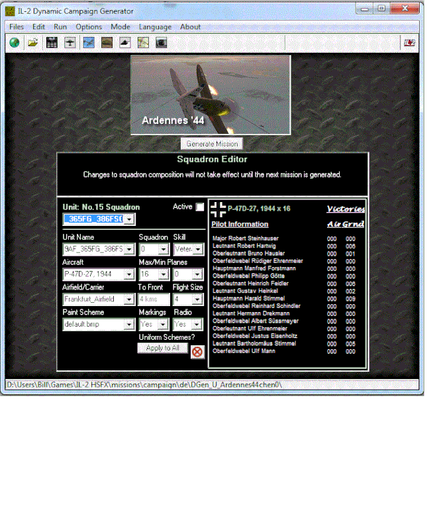
Task: Click the grid squadron roster toolbar icon
Action: pos(52,43)
